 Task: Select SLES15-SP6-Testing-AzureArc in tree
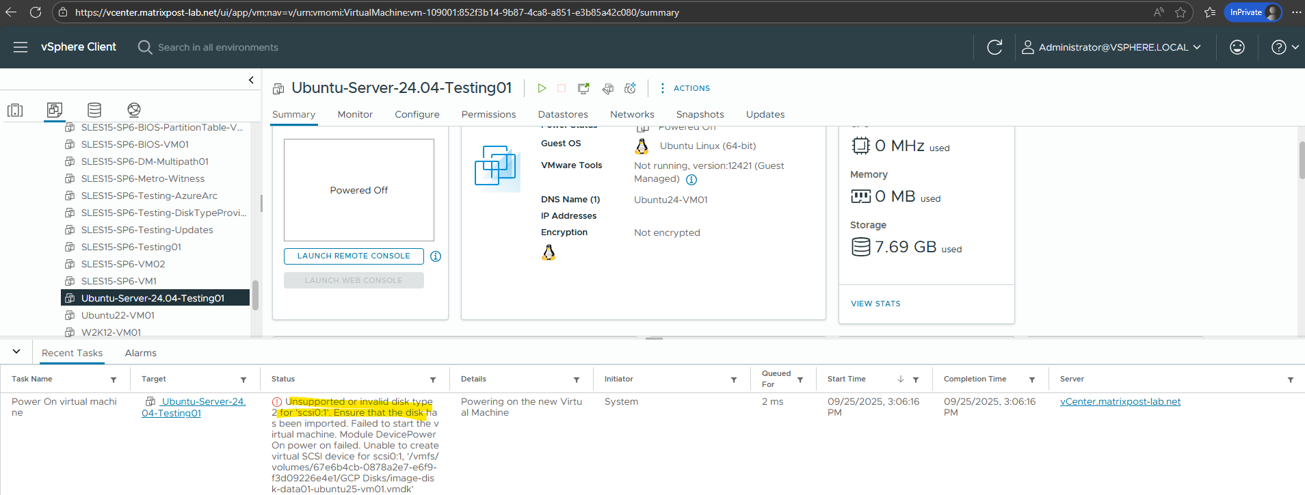[x=149, y=196]
